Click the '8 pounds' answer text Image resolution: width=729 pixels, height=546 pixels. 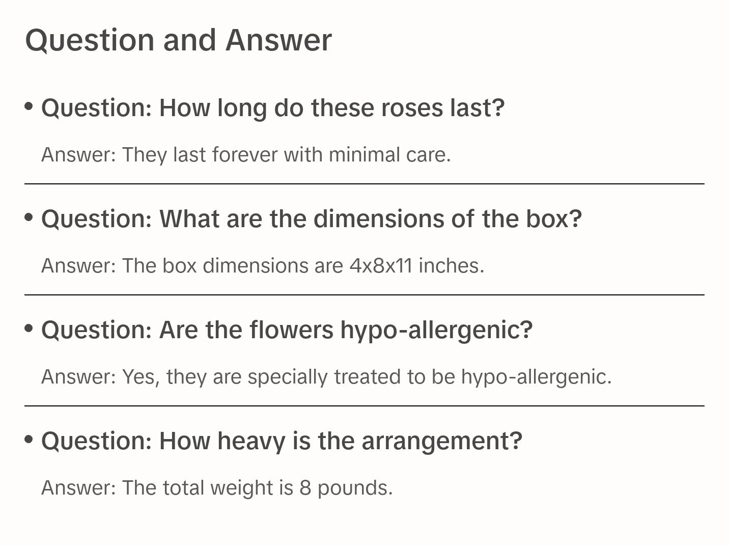pyautogui.click(x=346, y=488)
